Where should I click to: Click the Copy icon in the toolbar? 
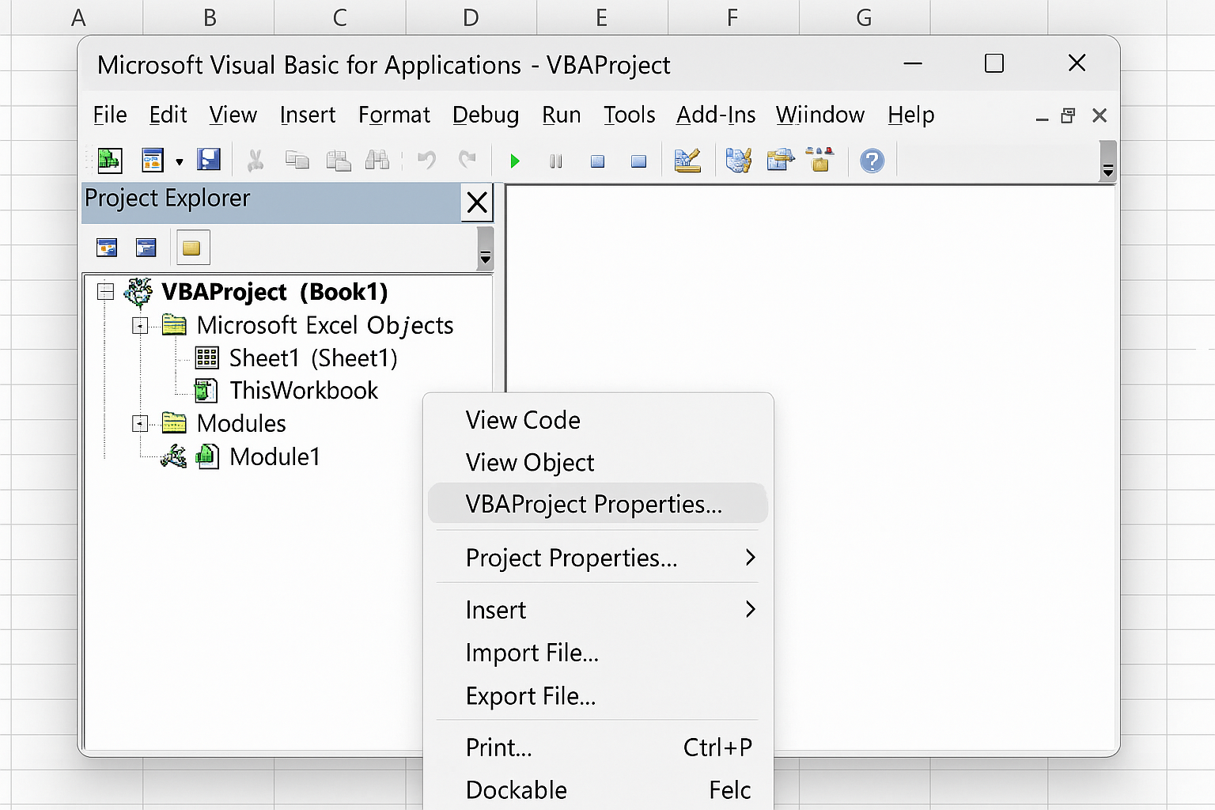[297, 161]
